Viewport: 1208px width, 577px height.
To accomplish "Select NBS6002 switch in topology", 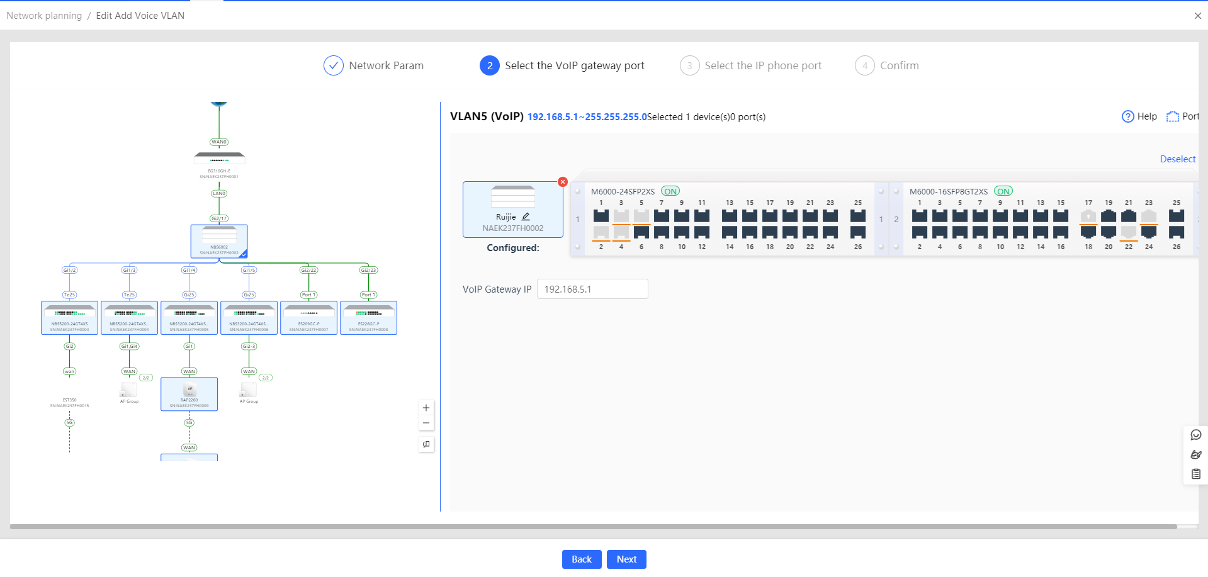I will click(x=219, y=241).
